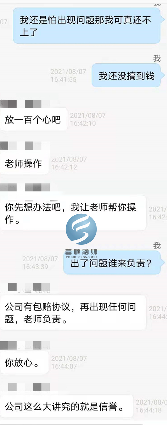Click the blurred sender name above '你放心。'
The width and height of the screenshot is (167, 425).
25,345
